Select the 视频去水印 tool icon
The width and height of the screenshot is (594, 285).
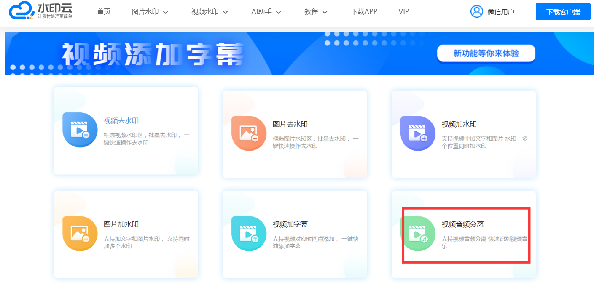[x=80, y=131]
